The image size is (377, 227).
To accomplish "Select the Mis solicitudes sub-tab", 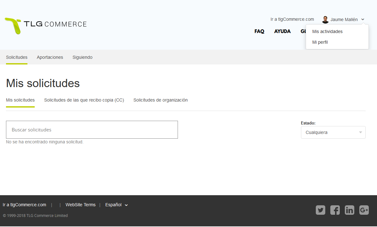I will [x=20, y=100].
